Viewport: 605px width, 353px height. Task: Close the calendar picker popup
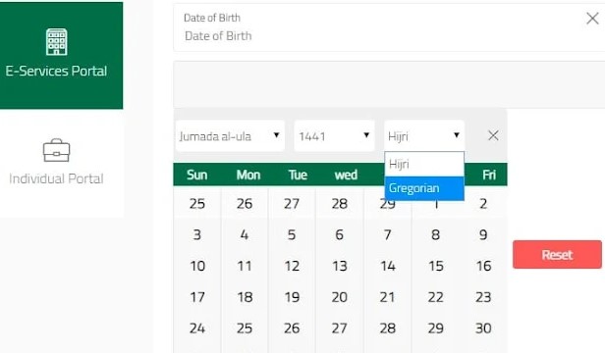point(493,135)
